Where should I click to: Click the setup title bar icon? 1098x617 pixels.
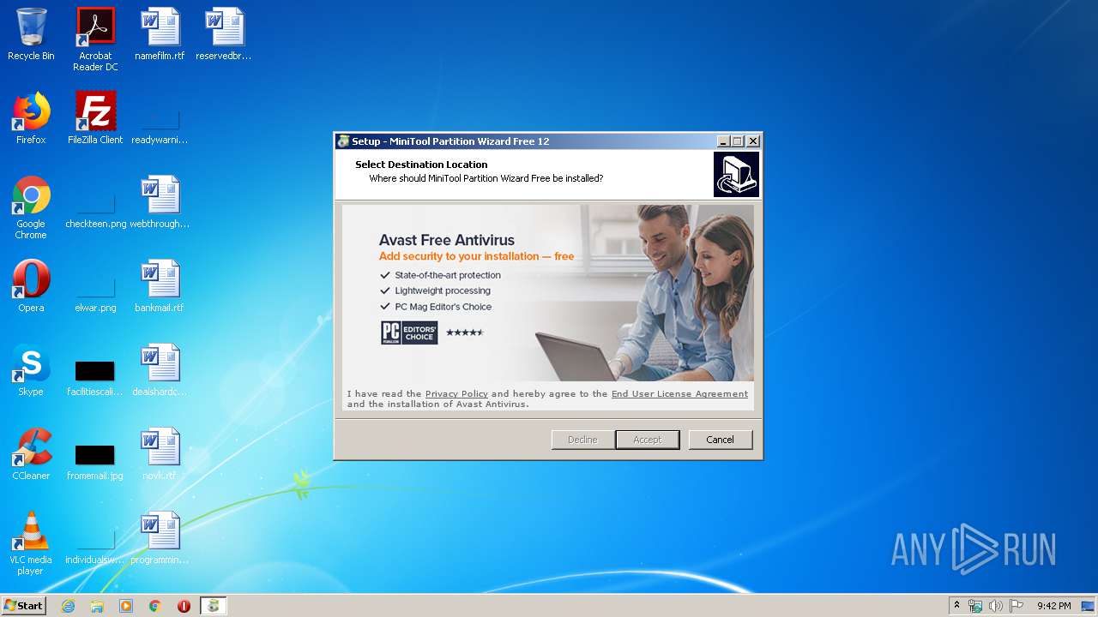(344, 141)
